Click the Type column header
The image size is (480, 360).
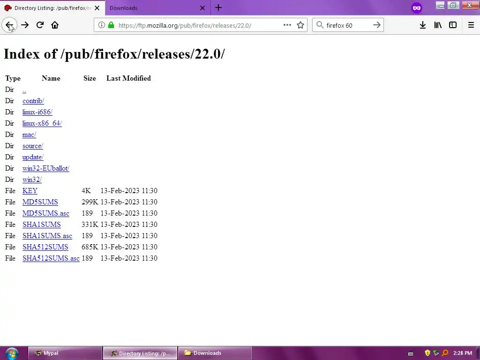[x=13, y=79]
